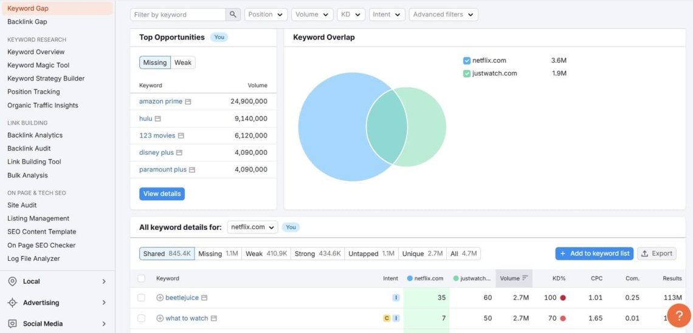Click the Volume column sort icon

525,278
